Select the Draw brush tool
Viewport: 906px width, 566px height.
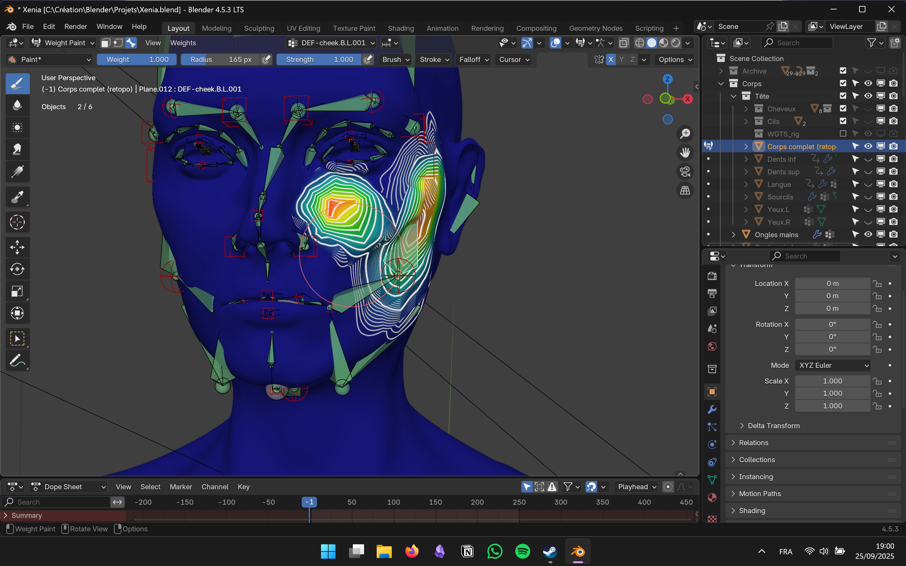coord(17,83)
